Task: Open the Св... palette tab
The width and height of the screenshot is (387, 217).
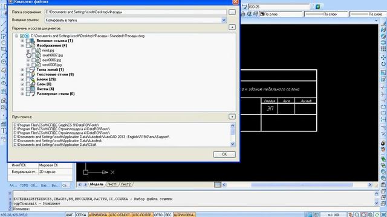Action: click(x=66, y=185)
